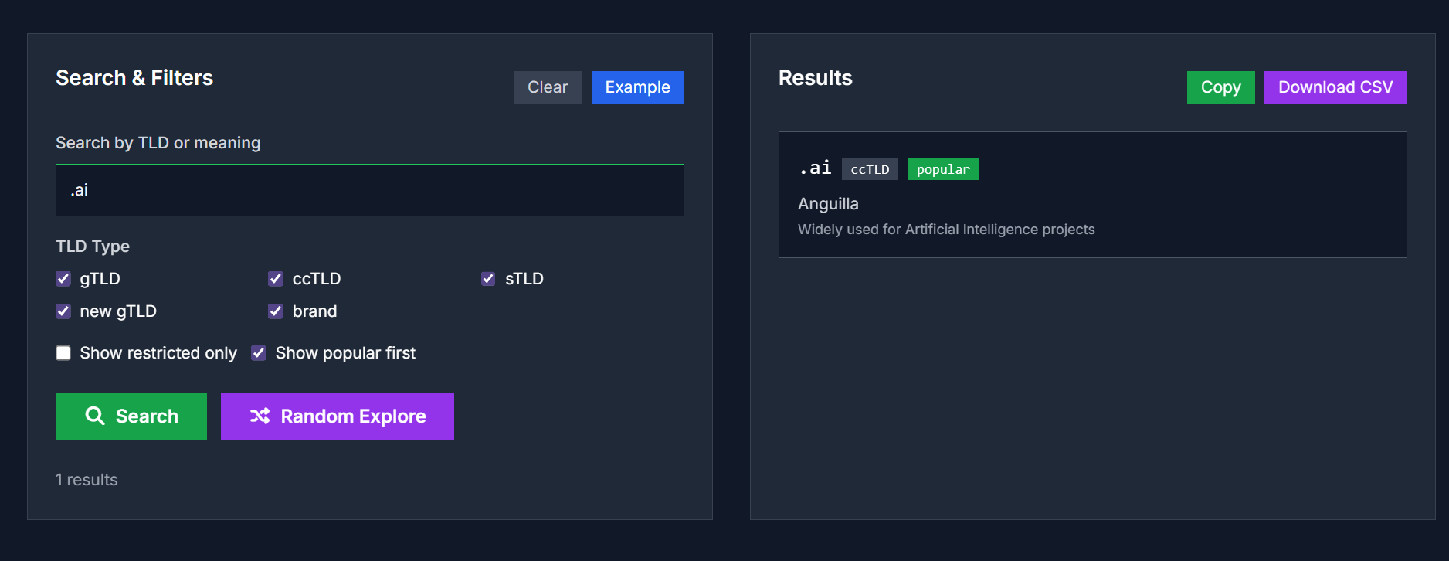Image resolution: width=1449 pixels, height=561 pixels.
Task: Copy the results with the Copy button
Action: coord(1220,87)
